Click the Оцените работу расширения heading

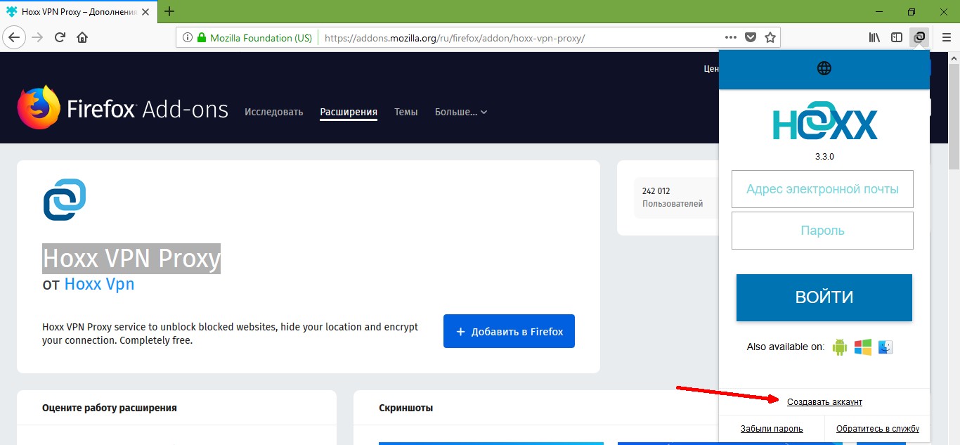tap(110, 408)
